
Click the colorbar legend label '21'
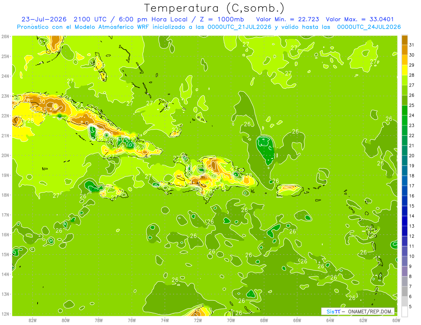[412, 145]
